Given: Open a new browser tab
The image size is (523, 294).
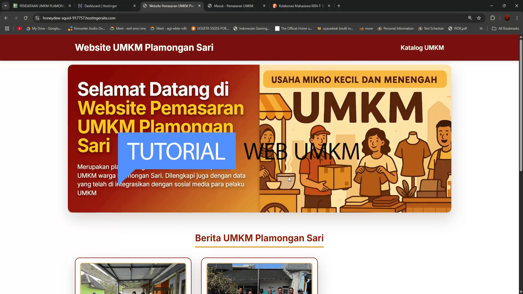Looking at the screenshot, I should [339, 6].
